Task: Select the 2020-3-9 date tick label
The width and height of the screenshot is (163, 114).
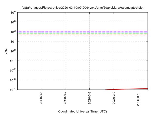Action: pyautogui.click(x=114, y=98)
